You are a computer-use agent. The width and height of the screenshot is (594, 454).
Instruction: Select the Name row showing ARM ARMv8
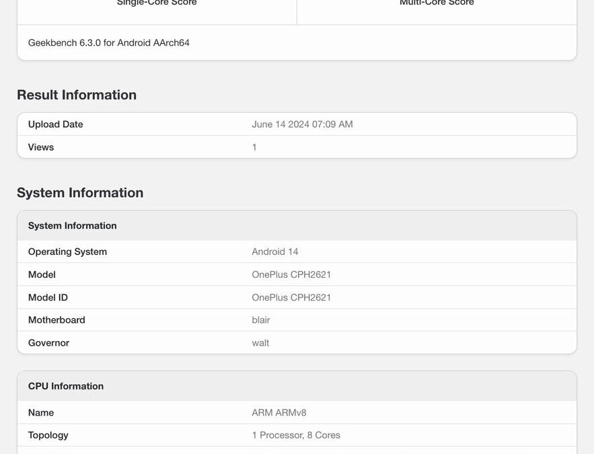point(41,412)
